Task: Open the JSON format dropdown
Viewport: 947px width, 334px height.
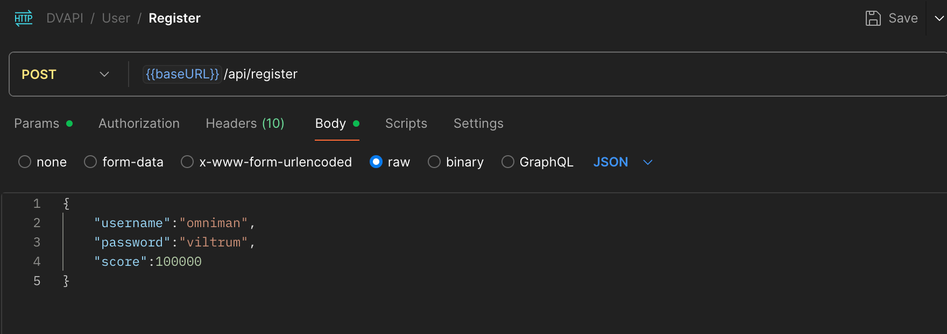Action: click(623, 162)
